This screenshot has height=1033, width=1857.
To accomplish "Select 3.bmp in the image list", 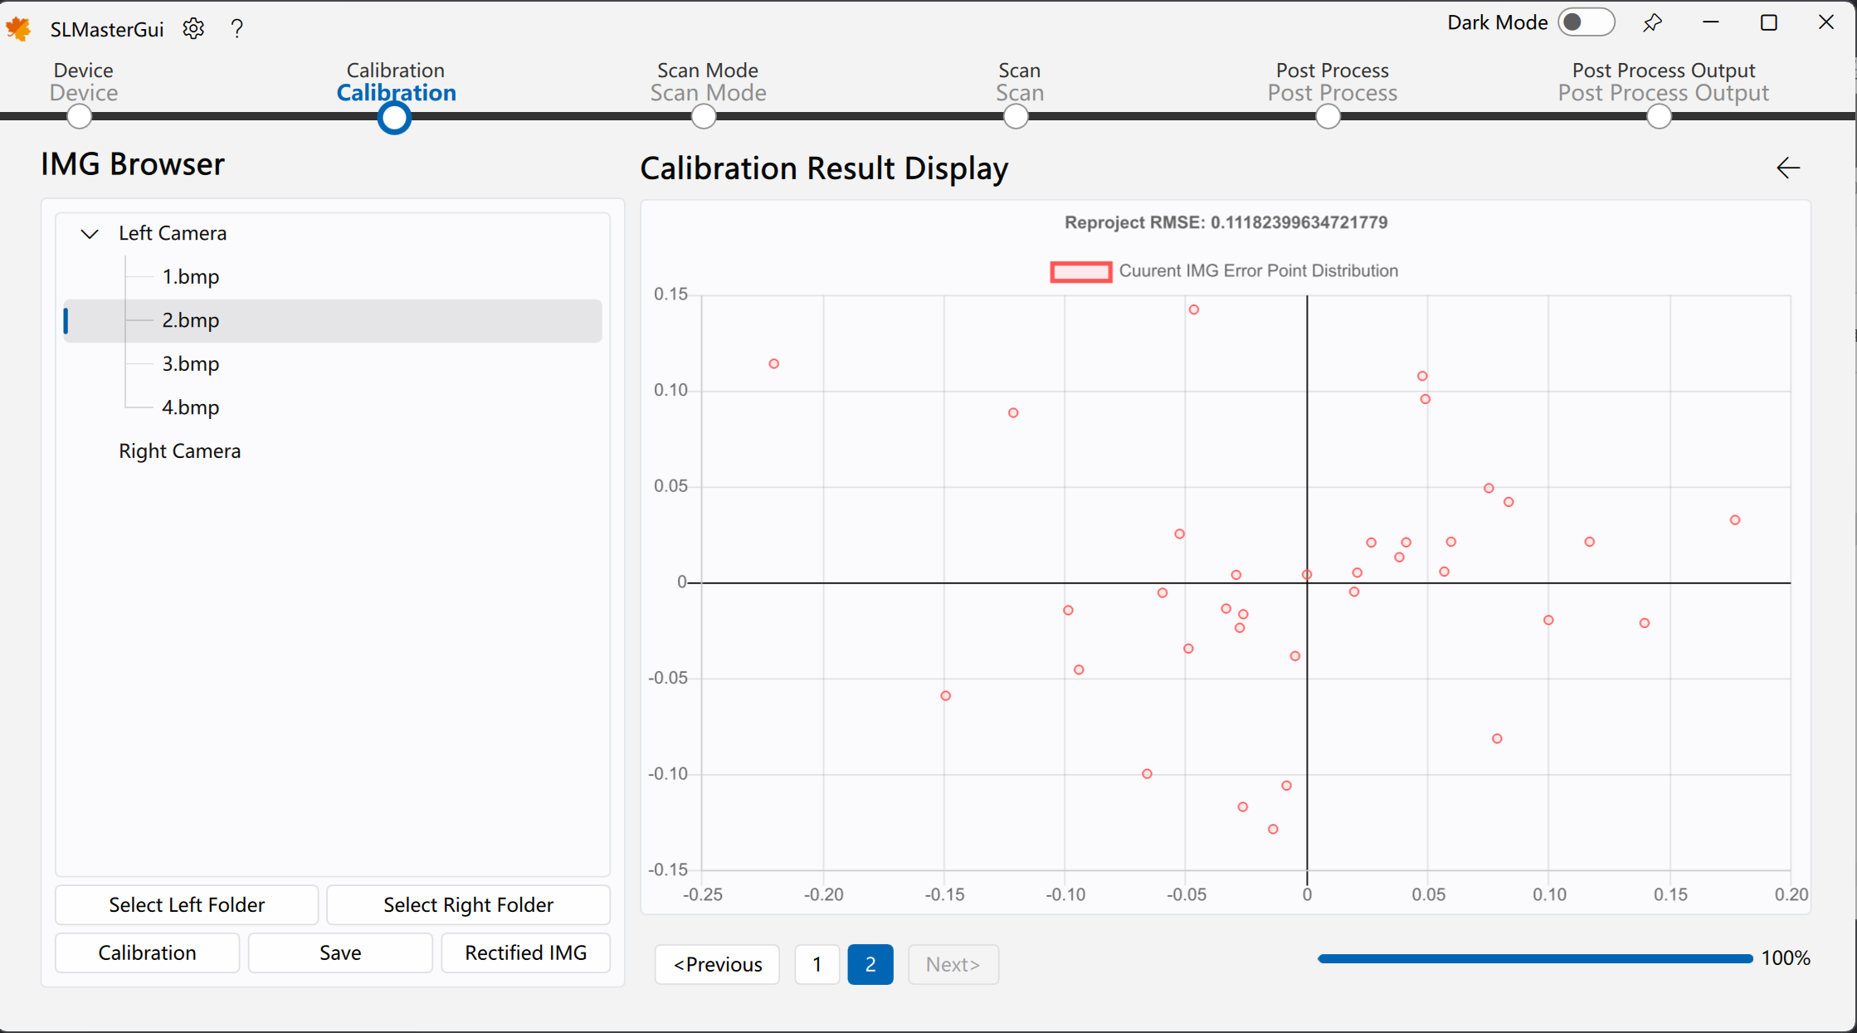I will [x=190, y=364].
